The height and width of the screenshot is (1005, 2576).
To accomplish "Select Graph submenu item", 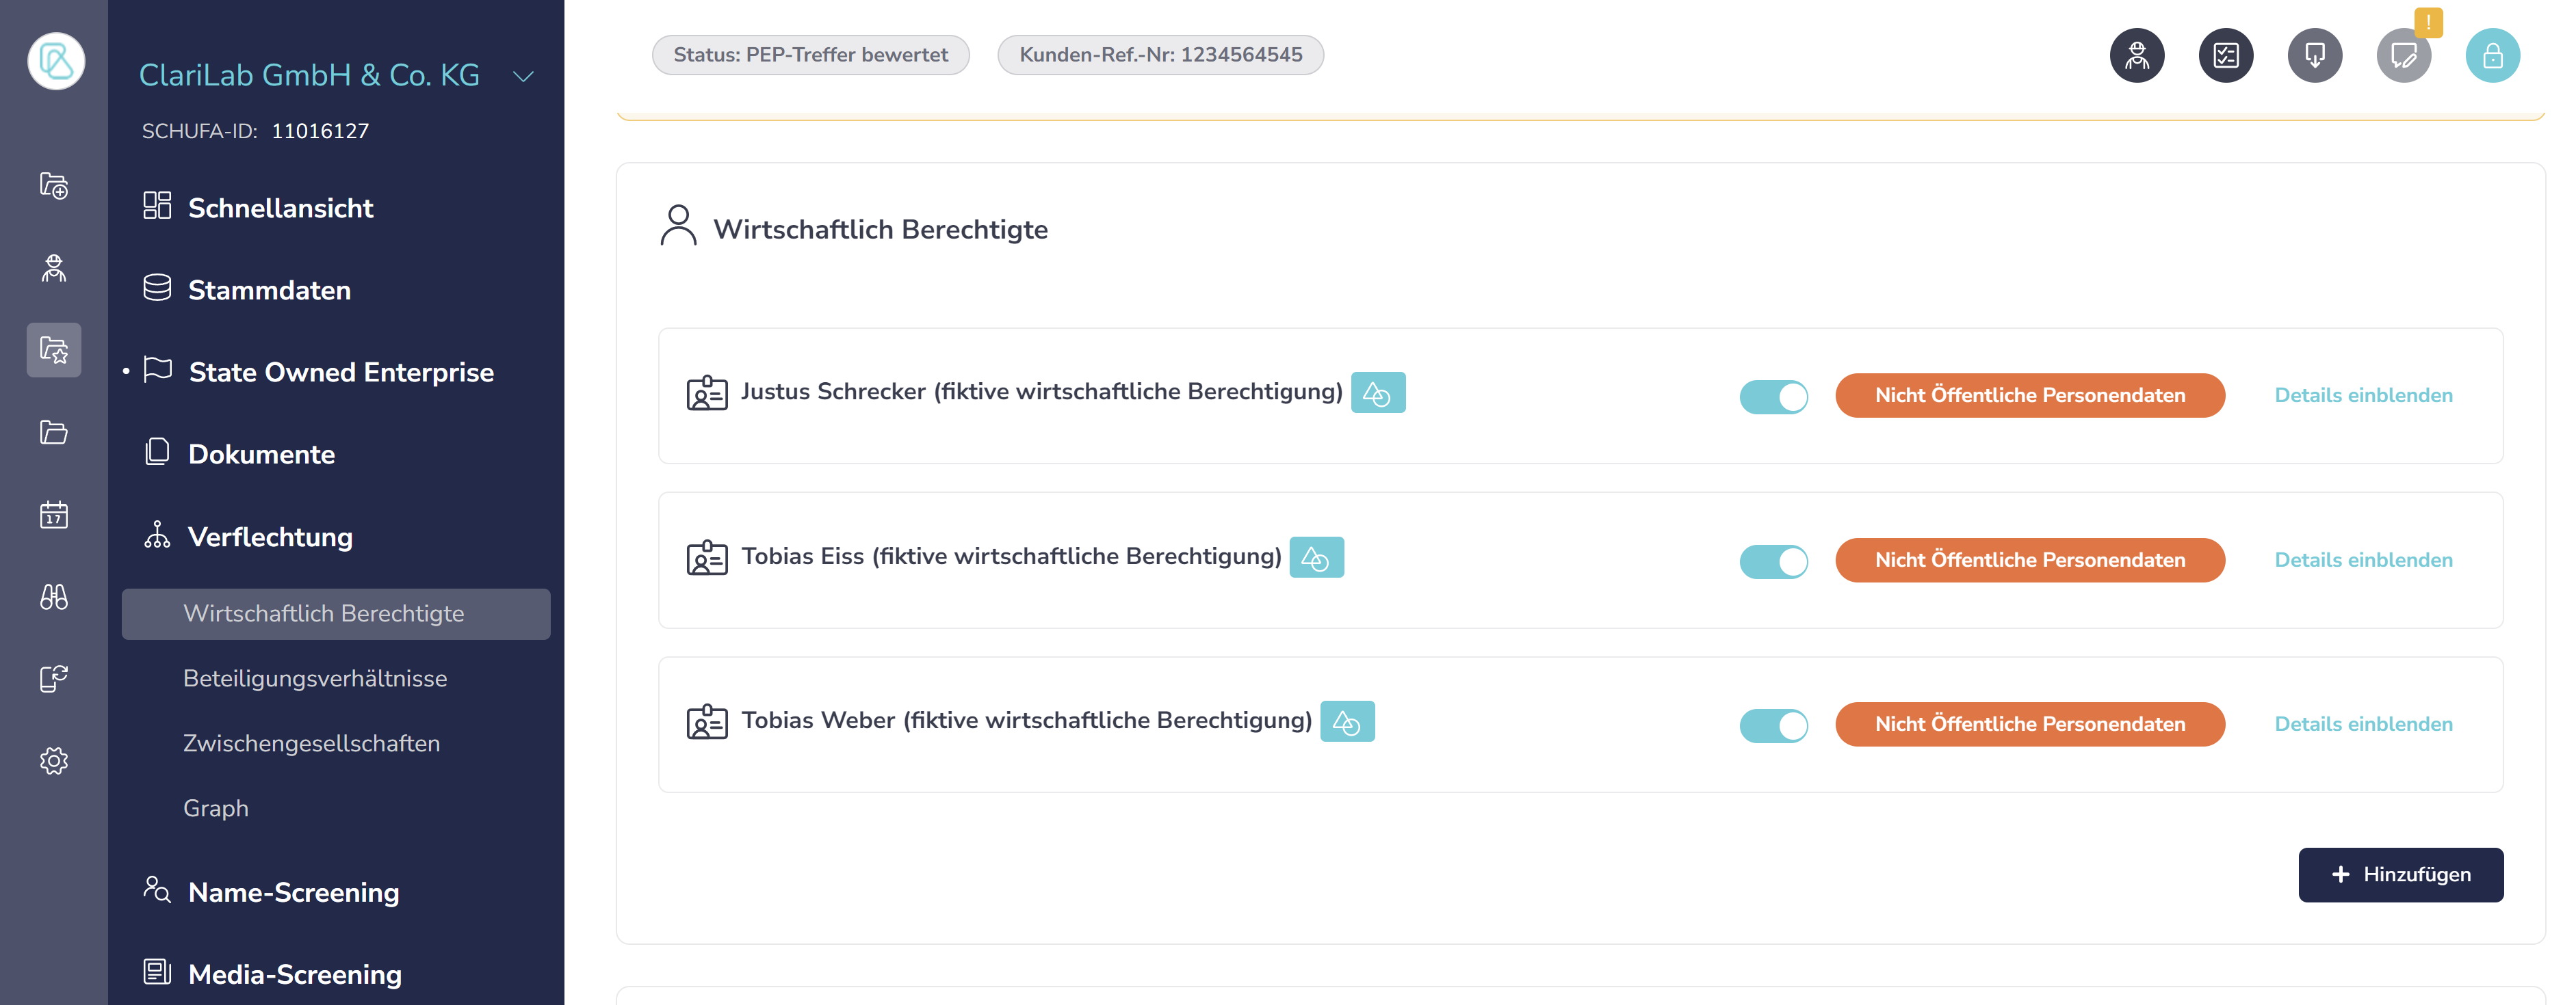I will (216, 808).
